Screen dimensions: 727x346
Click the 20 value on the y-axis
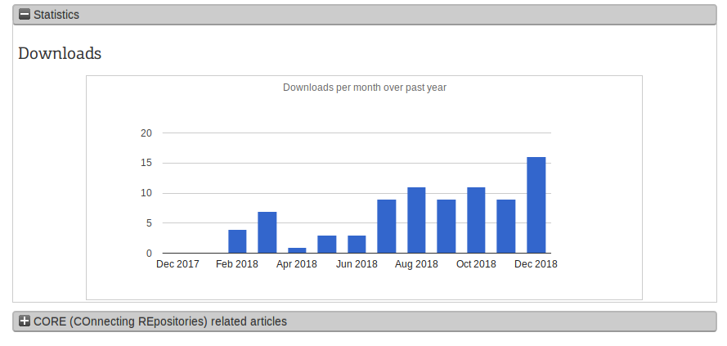click(x=146, y=133)
